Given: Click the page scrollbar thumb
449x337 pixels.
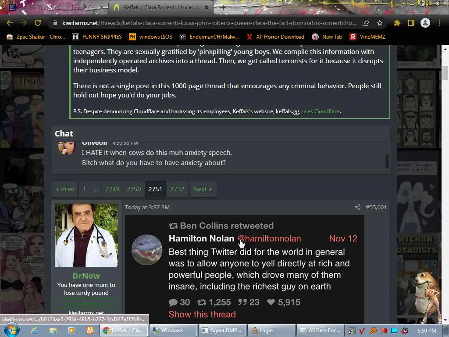Looking at the screenshot, I should pos(445,73).
